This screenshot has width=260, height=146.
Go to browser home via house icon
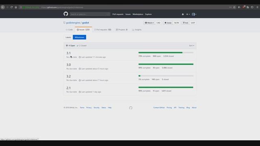(x=16, y=7)
